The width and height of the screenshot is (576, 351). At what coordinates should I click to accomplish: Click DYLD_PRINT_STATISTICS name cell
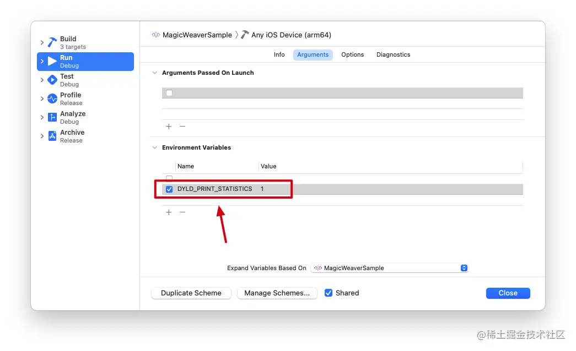215,189
